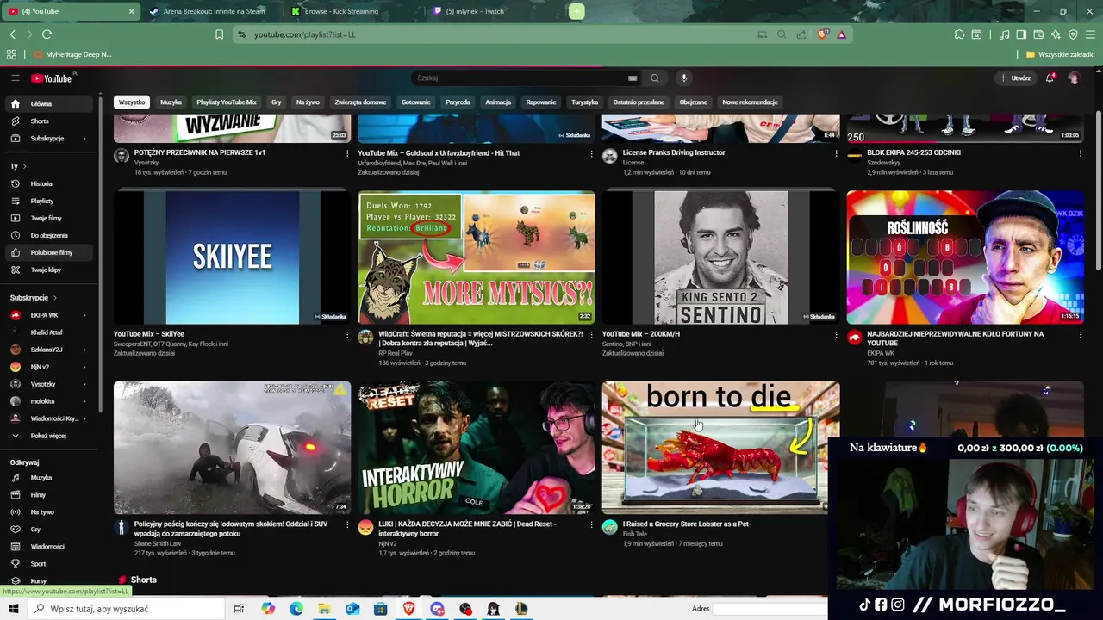The image size is (1103, 620).
Task: Select the Nowe rekomendacje chip
Action: (x=750, y=102)
